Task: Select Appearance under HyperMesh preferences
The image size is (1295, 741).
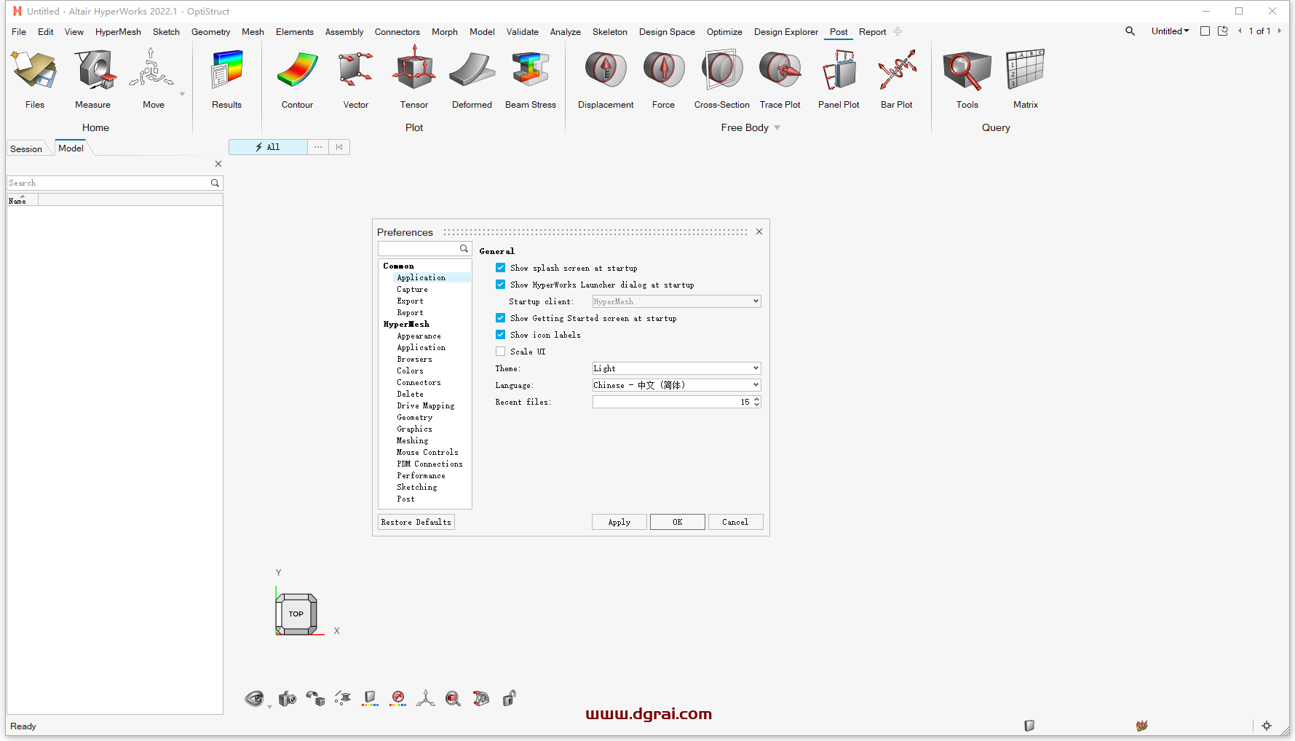Action: pyautogui.click(x=419, y=336)
